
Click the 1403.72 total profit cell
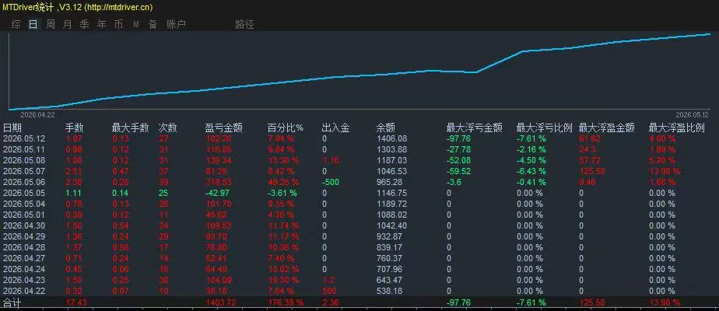220,302
